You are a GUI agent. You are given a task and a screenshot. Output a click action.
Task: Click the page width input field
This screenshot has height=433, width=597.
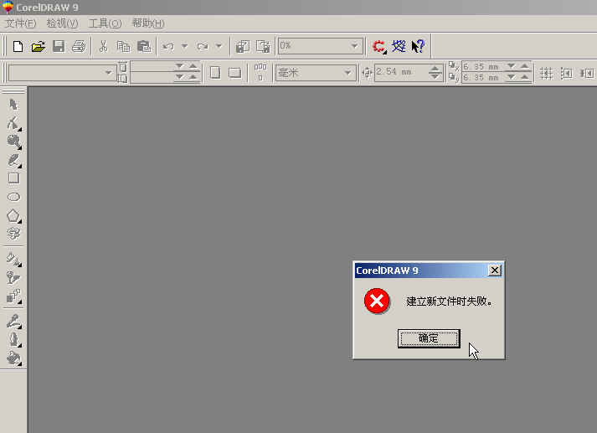coord(152,67)
